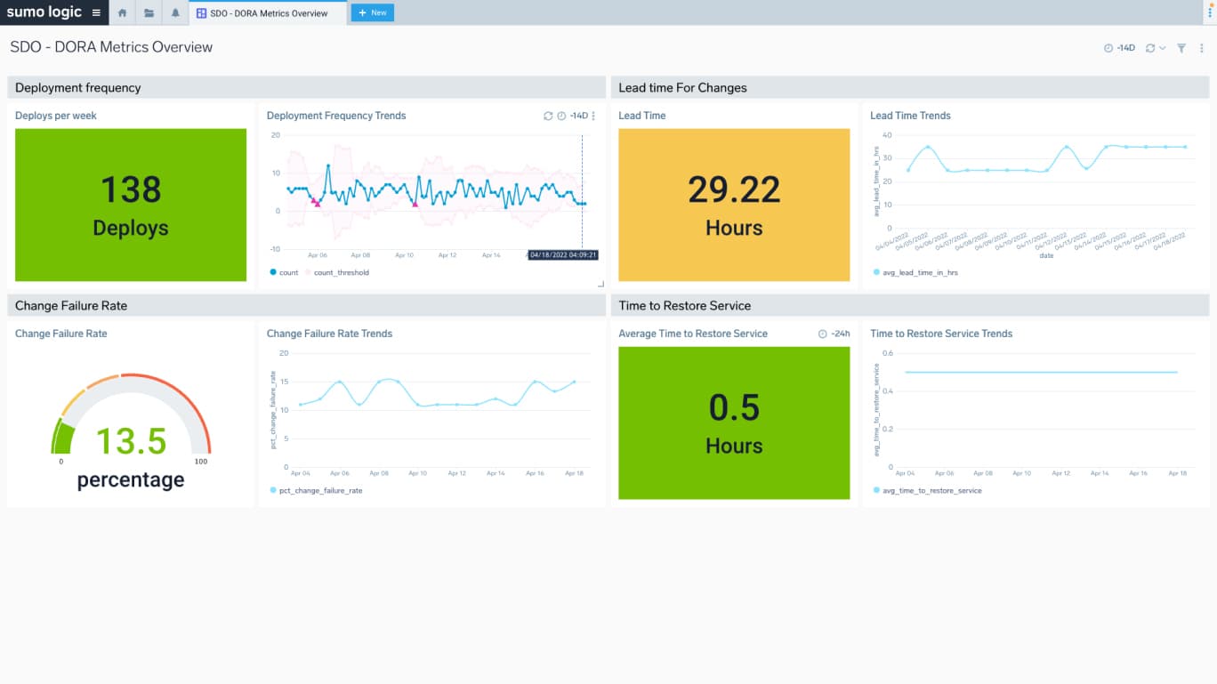The height and width of the screenshot is (684, 1217).
Task: Open Deployment Frequency Trends panel kebab menu
Action: click(593, 116)
